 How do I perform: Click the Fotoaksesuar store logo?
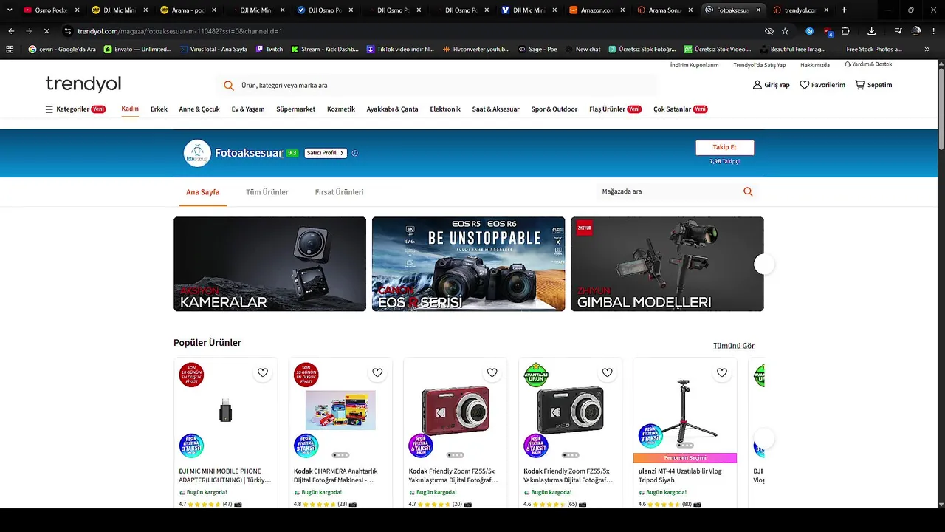pos(197,153)
